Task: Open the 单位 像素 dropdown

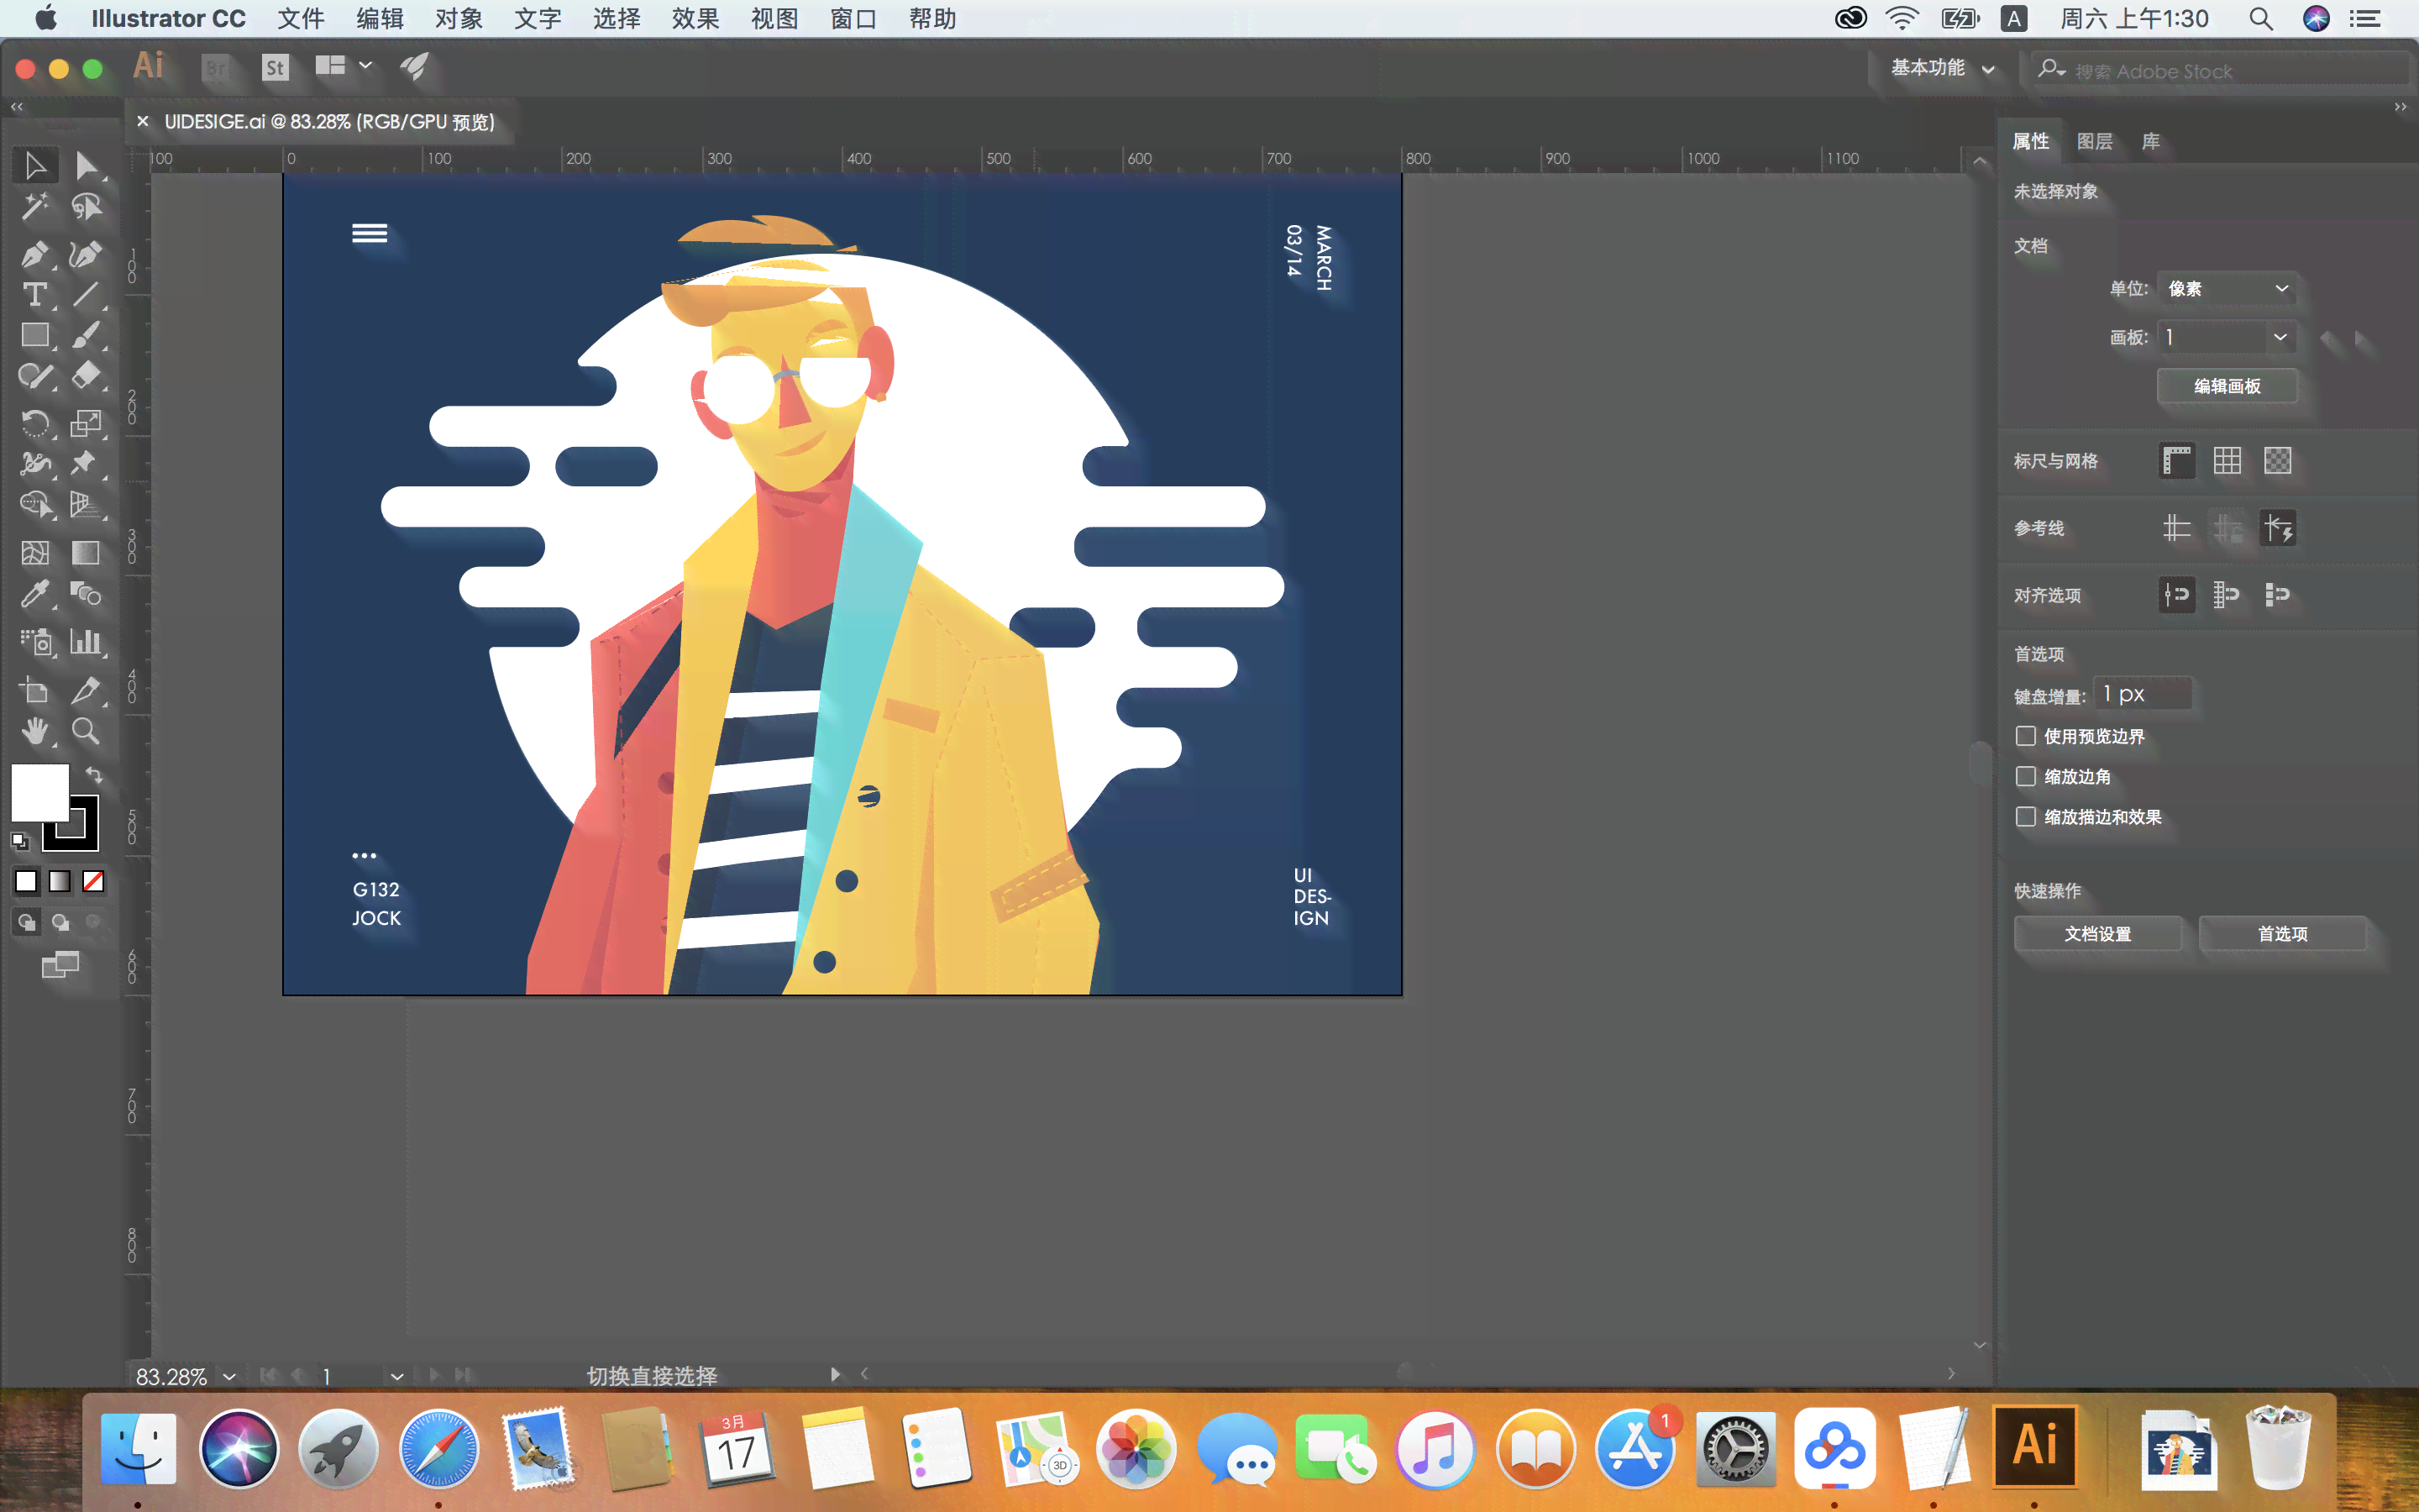Action: pos(2226,289)
